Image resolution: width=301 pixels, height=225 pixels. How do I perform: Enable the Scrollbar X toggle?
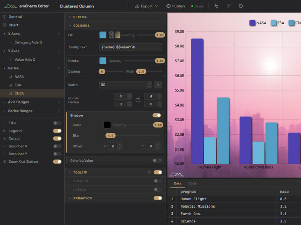tap(57, 146)
